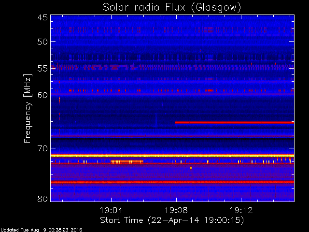The image size is (309, 232).
Task: Select the 55 MHz frequency axis label
Action: 42,69
